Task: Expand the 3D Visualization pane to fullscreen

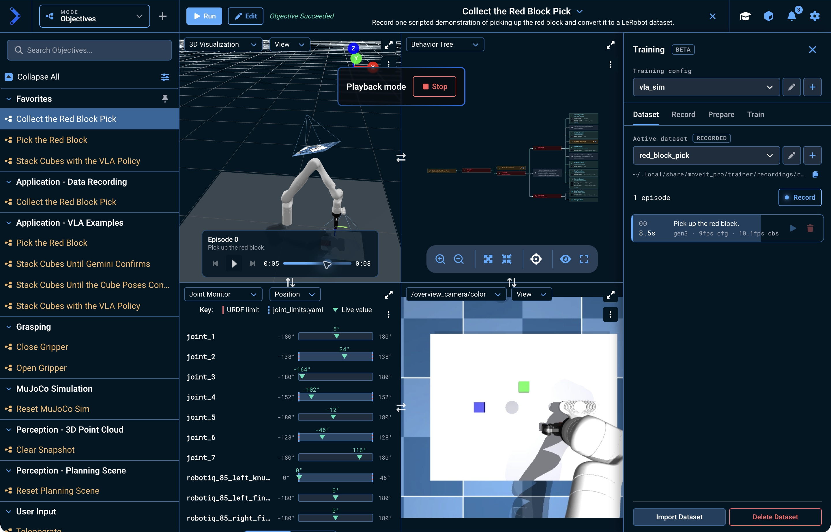Action: coord(389,45)
